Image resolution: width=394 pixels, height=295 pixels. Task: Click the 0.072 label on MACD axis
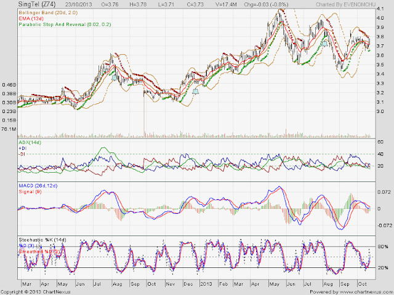click(384, 192)
